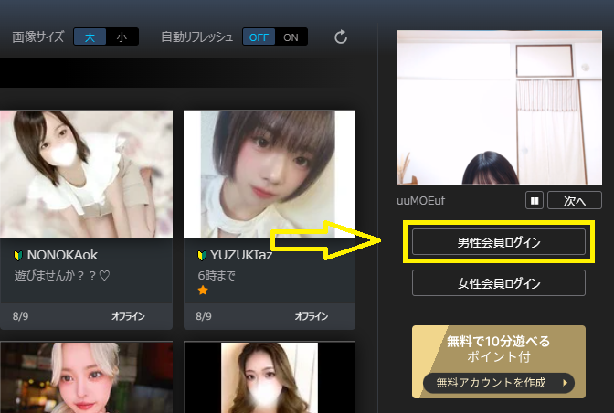Click the 次へ button
Screen dimensions: 614x413
coord(575,200)
